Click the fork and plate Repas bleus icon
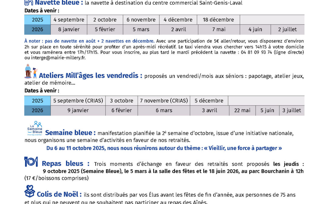This screenshot has height=204, width=327. click(x=31, y=162)
